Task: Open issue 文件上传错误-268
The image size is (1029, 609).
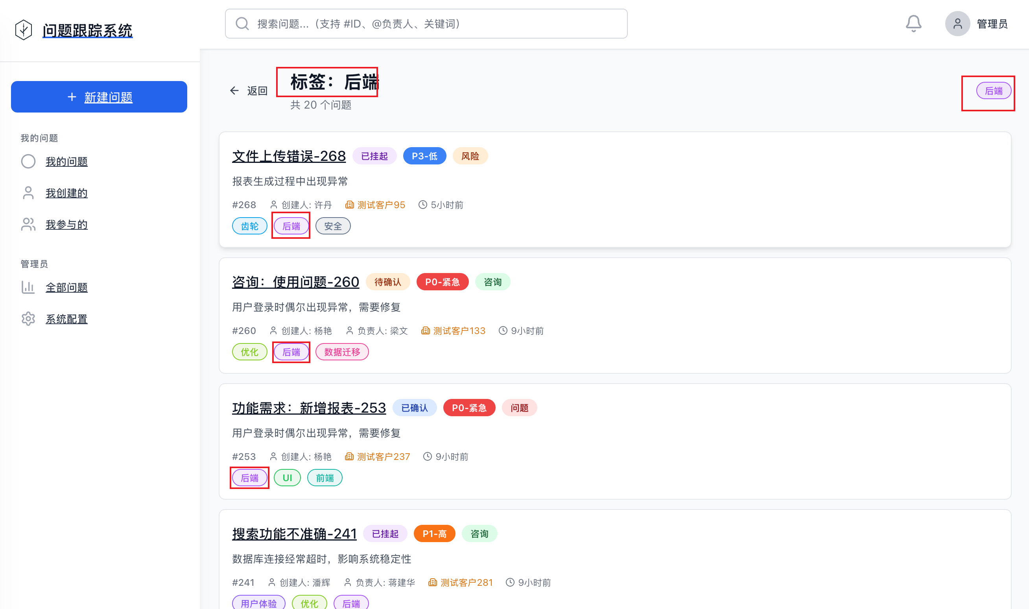Action: 289,156
